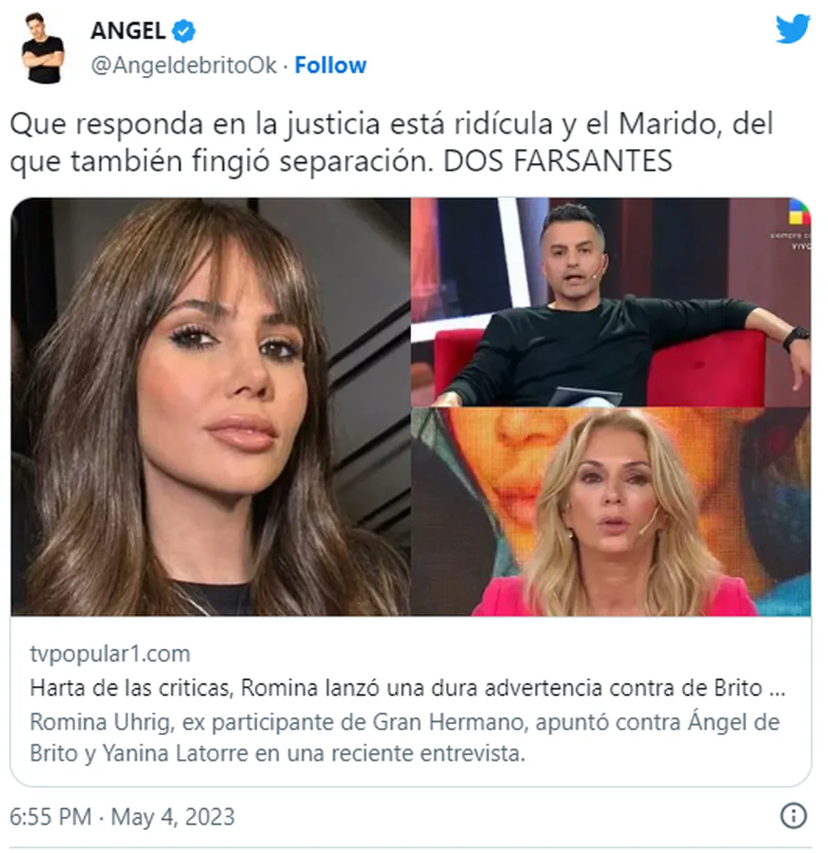
Task: Open the blonde woman in pink image
Action: coord(611,512)
